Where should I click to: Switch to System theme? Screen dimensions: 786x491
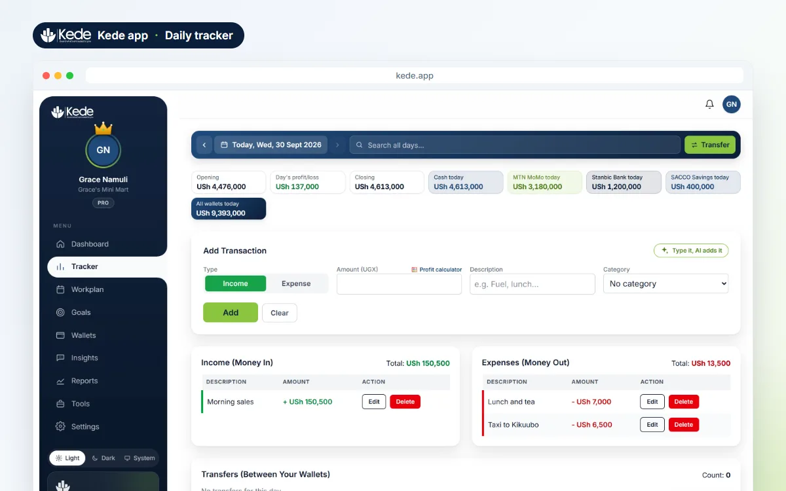pos(140,458)
